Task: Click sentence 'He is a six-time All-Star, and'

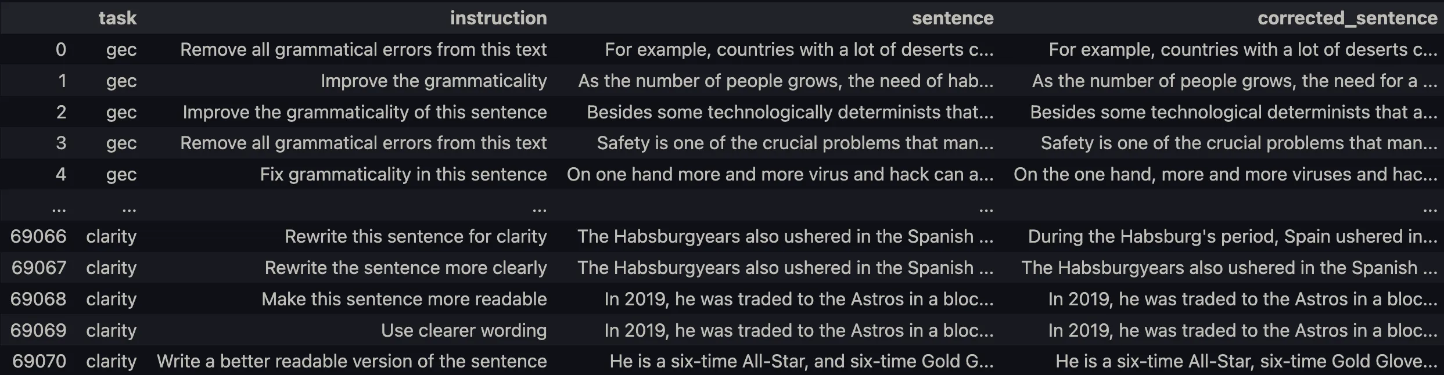Action: (802, 361)
